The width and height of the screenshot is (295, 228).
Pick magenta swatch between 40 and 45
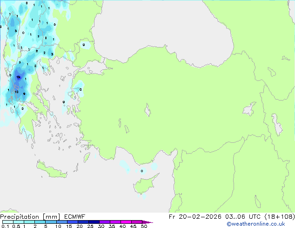[126, 222]
